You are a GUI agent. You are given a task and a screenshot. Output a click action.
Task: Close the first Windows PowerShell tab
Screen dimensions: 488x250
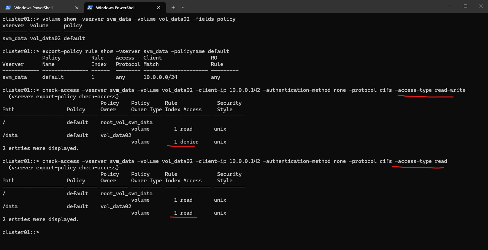77,7
